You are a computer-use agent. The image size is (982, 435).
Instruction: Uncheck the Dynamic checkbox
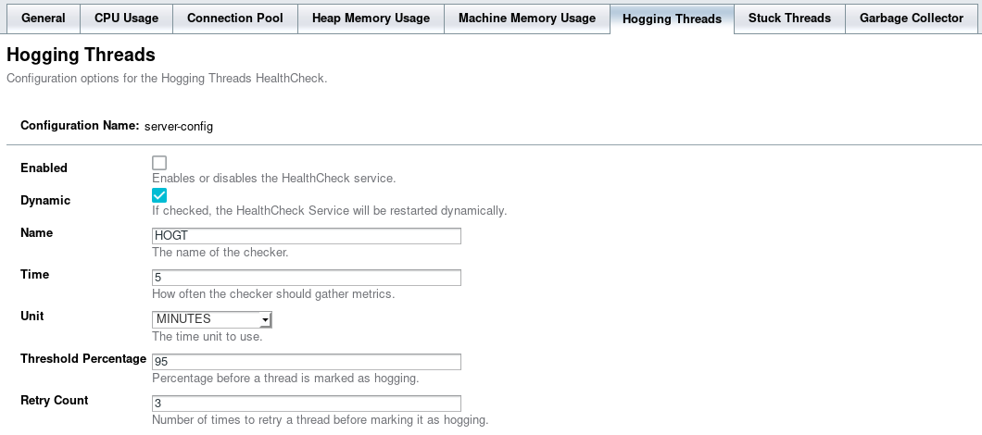(x=159, y=195)
